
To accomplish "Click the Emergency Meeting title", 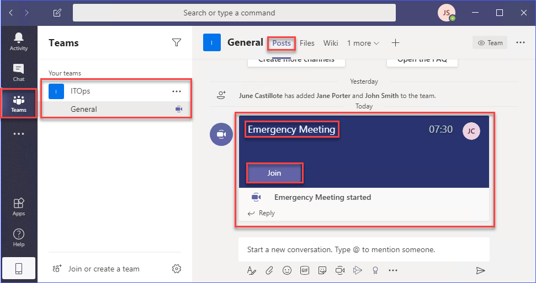I will click(291, 129).
